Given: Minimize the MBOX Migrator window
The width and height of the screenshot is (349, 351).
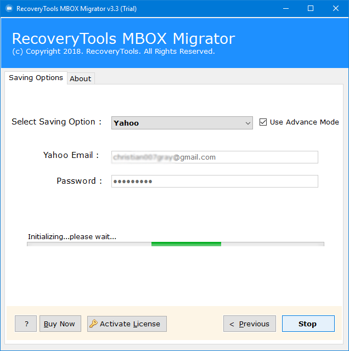Looking at the screenshot, I should tap(286, 9).
